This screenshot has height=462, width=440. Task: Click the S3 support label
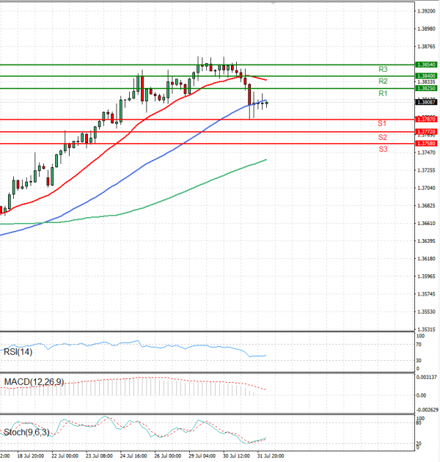(x=383, y=149)
